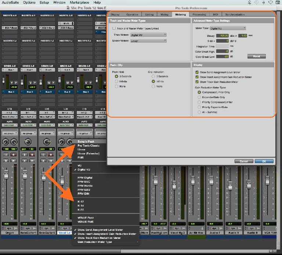The image size is (282, 255).
Task: Record-enable the SoloGuitar1 track
Action: click(32, 155)
